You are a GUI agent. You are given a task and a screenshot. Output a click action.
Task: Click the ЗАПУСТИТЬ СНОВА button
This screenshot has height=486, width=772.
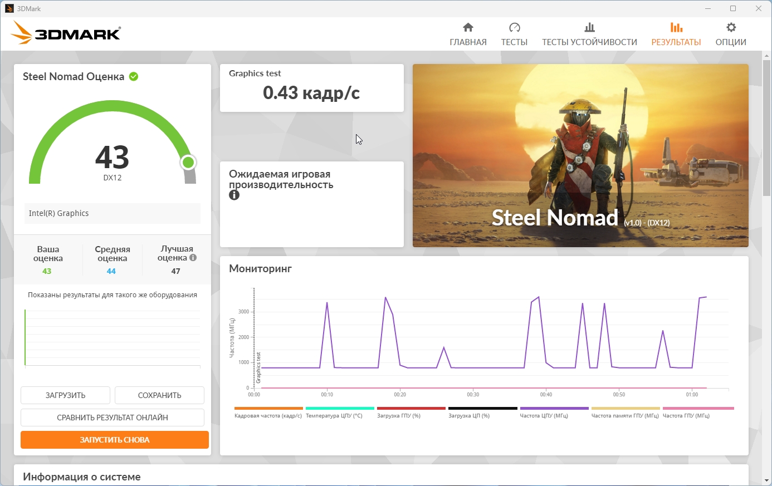pos(115,440)
